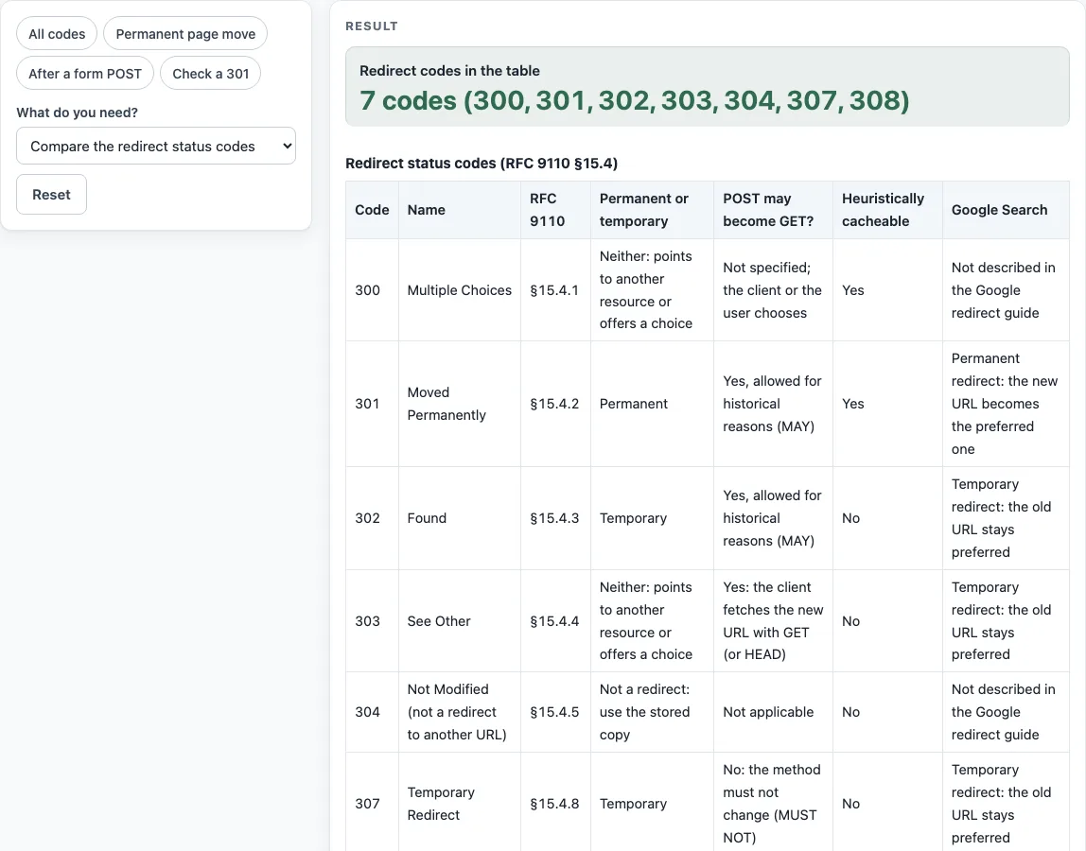Click the Multiple Choices name cell
Image resolution: width=1086 pixels, height=851 pixels.
459,290
